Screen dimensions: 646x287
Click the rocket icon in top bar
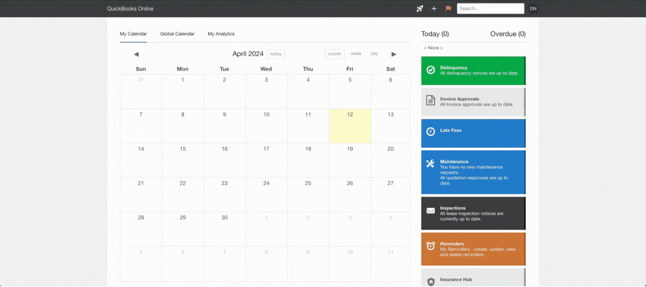click(x=420, y=9)
